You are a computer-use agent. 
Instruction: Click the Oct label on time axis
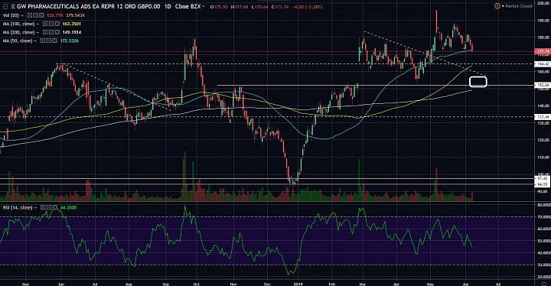197,284
